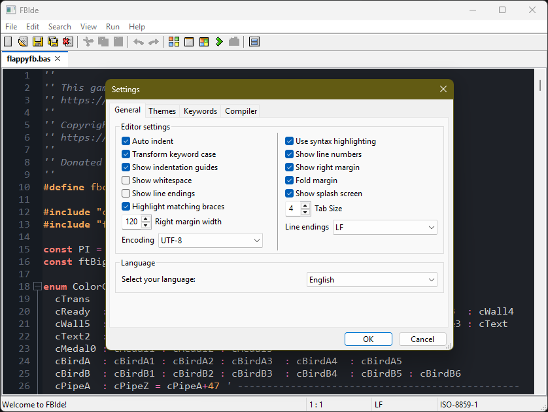Click the Redo arrow toolbar icon
548x412 pixels.
click(154, 42)
